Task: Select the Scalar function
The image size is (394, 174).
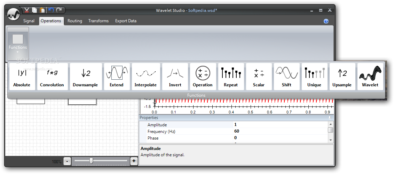Action: click(x=259, y=77)
